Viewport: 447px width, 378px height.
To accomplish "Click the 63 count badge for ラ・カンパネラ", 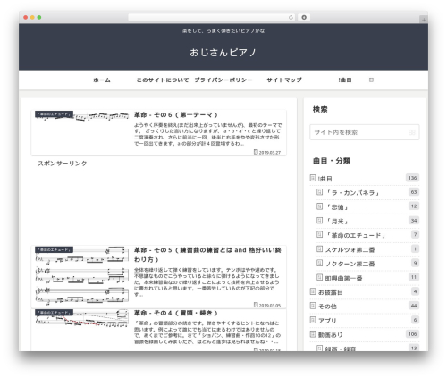I will (x=414, y=192).
